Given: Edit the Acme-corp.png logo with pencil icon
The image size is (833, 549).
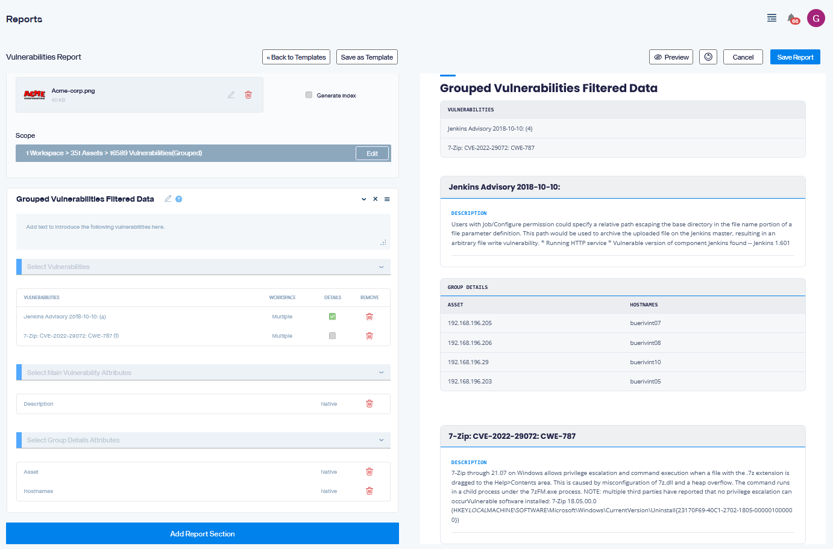Looking at the screenshot, I should [231, 95].
